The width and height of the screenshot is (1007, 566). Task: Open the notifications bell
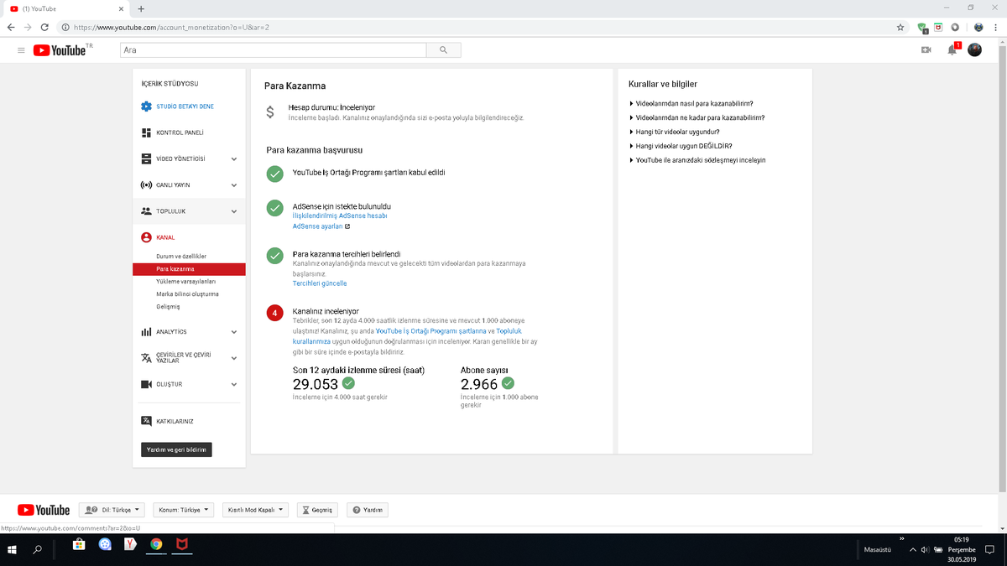click(952, 50)
